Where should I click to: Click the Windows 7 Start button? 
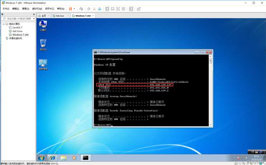click(x=41, y=158)
